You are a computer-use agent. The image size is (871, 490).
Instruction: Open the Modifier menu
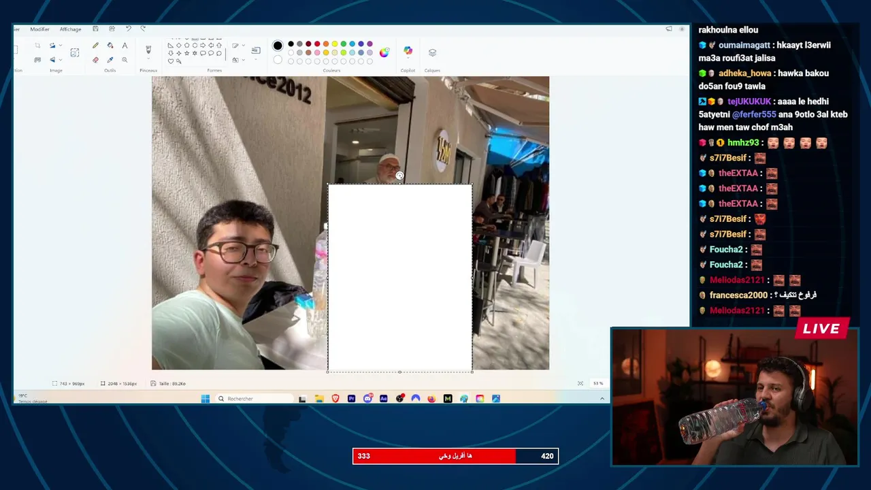click(39, 29)
